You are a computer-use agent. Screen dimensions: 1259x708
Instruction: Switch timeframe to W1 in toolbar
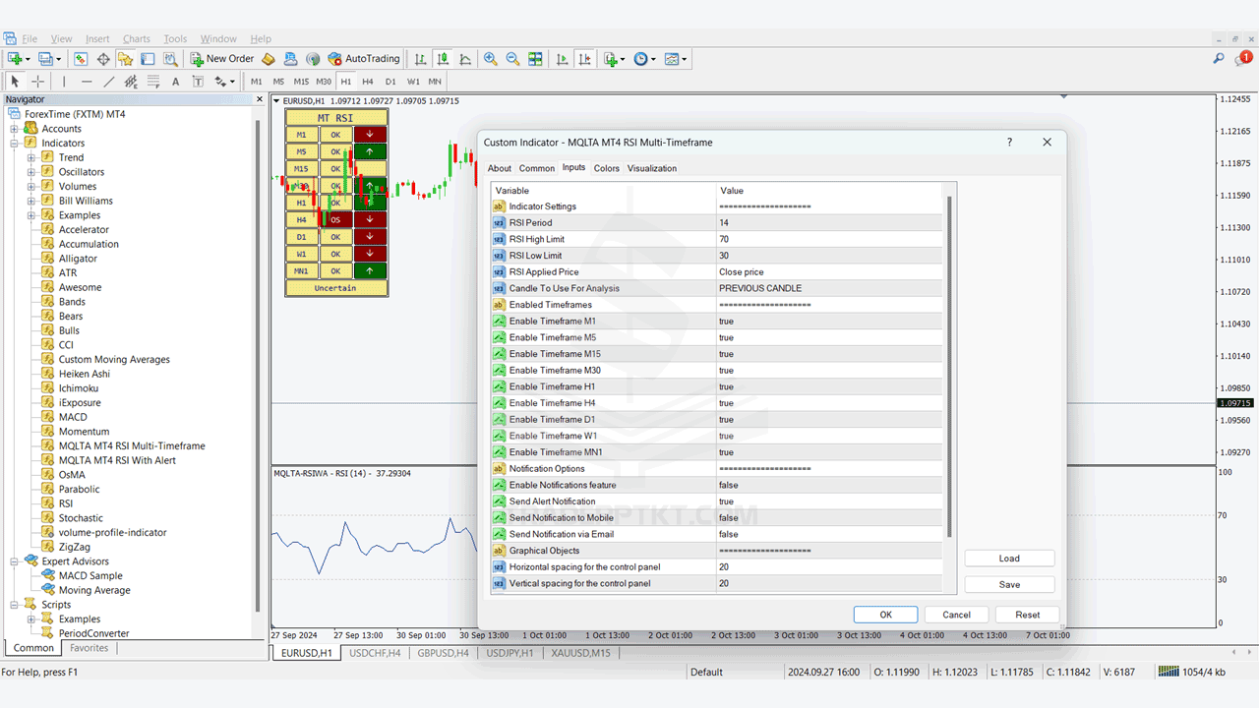413,82
